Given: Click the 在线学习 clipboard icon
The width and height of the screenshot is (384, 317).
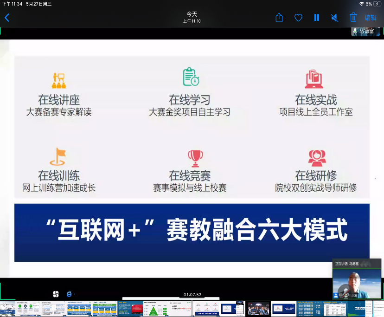Looking at the screenshot, I should click(x=190, y=77).
